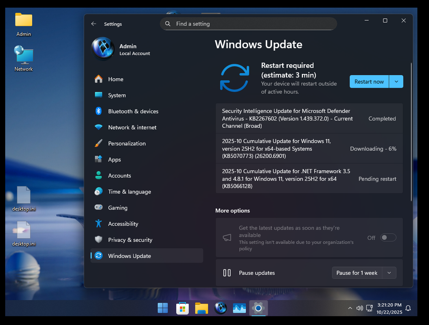Click the Home house icon in sidebar

[x=98, y=79]
